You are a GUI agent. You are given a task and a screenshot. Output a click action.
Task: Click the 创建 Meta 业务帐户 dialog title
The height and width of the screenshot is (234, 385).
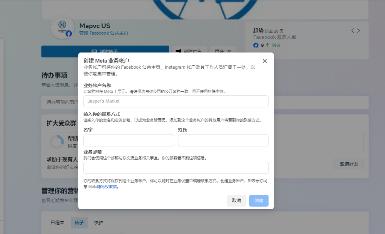(106, 60)
